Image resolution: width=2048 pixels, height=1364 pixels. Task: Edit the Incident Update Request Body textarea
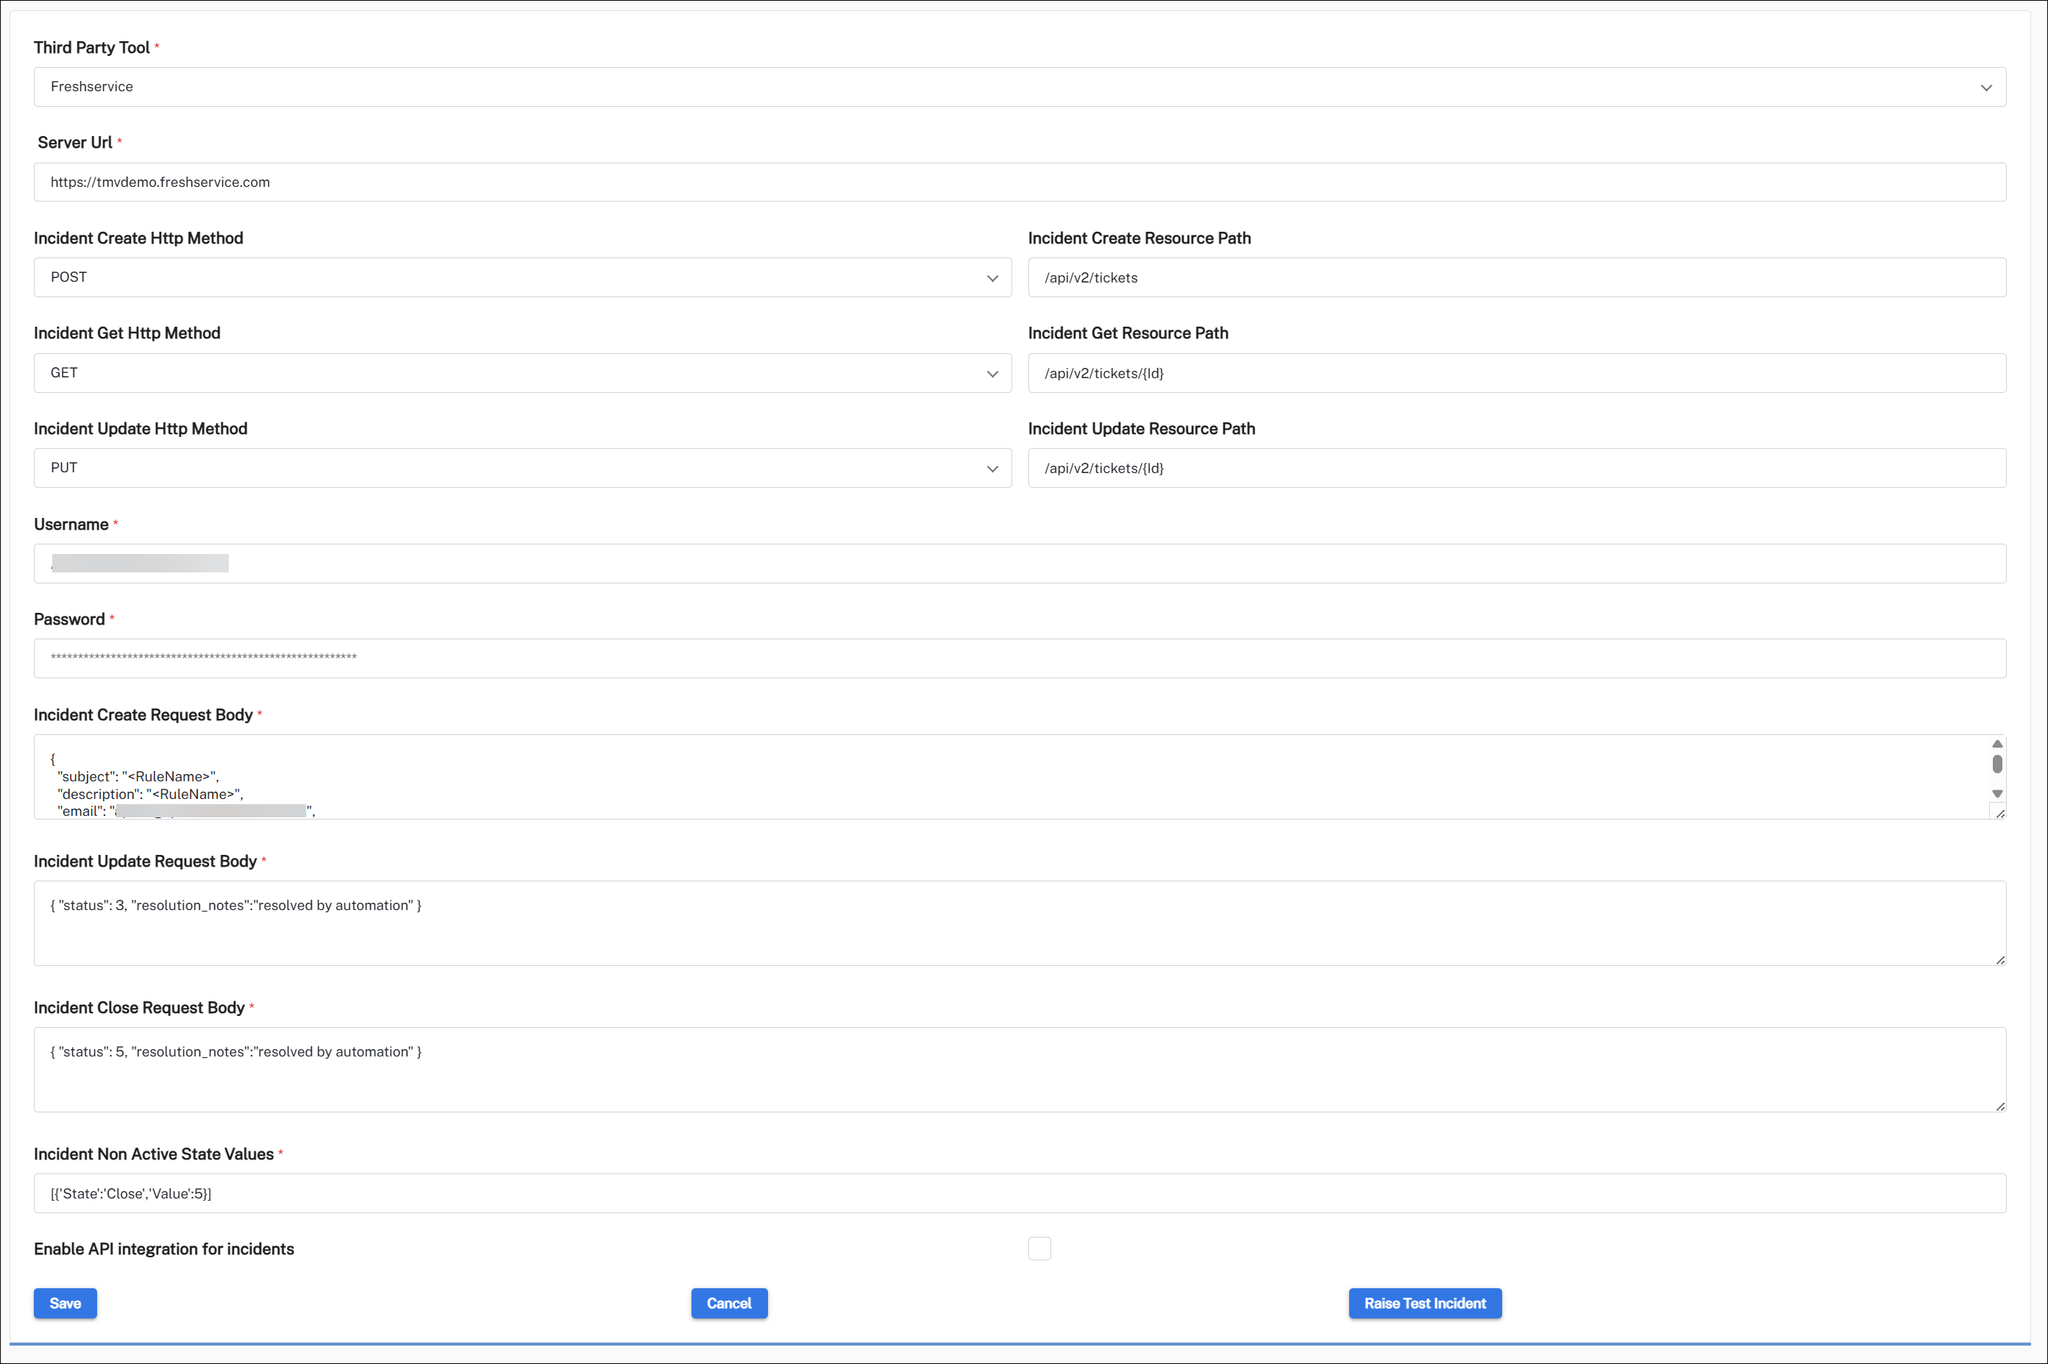pos(1019,923)
